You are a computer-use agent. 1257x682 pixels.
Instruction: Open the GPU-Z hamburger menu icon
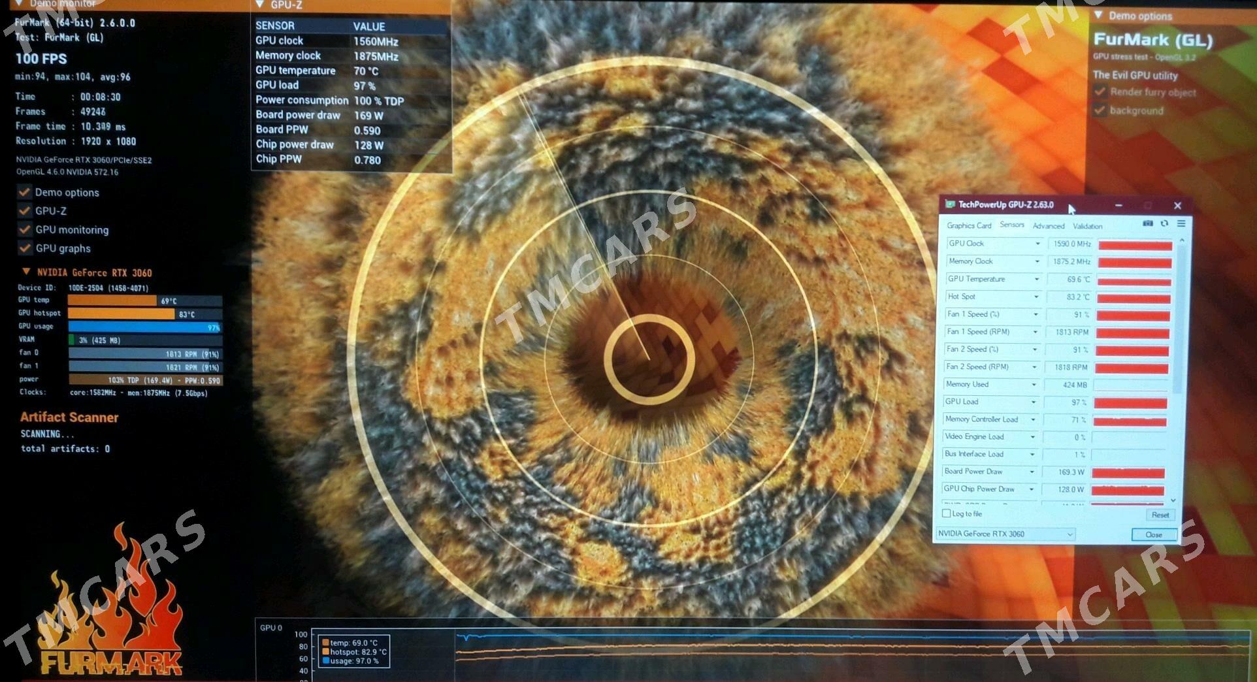point(1181,223)
